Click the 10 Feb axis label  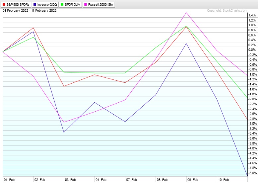[224, 180]
